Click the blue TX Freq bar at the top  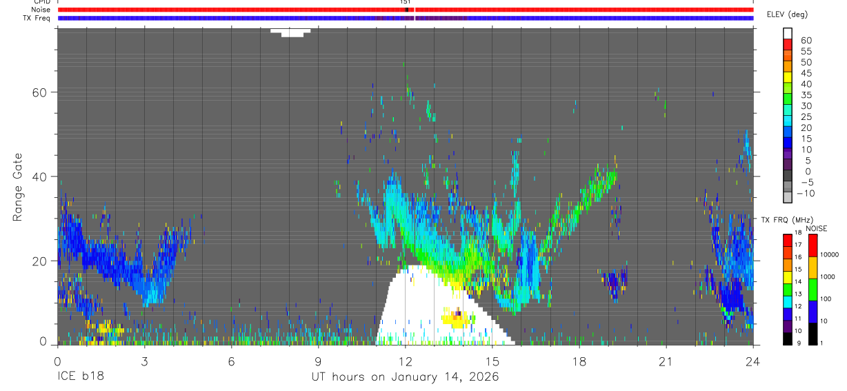point(406,18)
